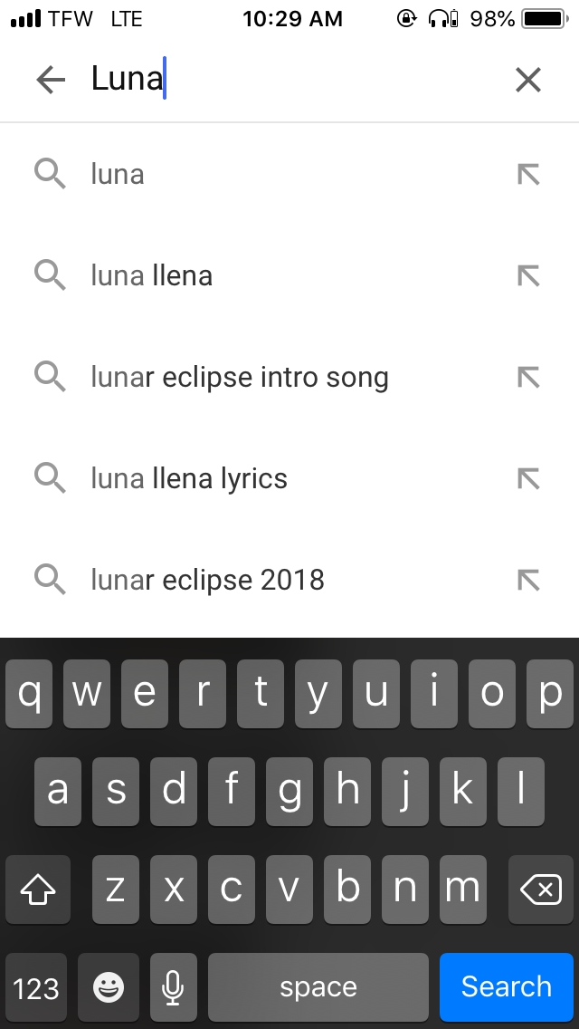The height and width of the screenshot is (1029, 579).
Task: Fill in 'lunar eclipse intro song' arrow icon
Action: pyautogui.click(x=528, y=377)
